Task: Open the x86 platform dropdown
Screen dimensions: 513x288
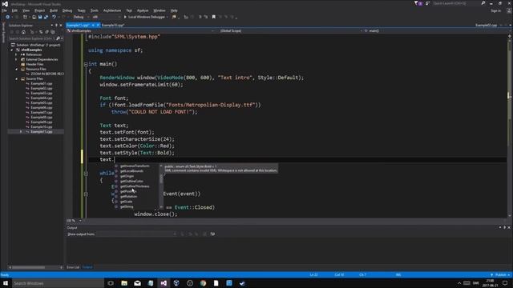Action: (106, 17)
